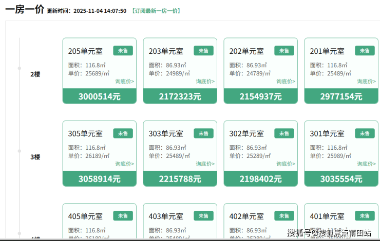This screenshot has width=380, height=241.
Task: Click 询底价 link in 301单元室 card
Action: [x=366, y=164]
